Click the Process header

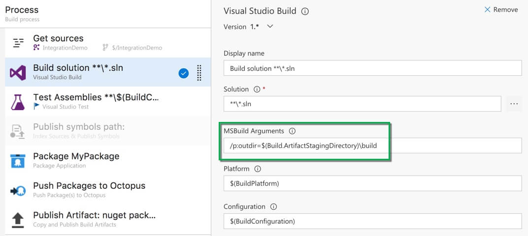[x=22, y=10]
